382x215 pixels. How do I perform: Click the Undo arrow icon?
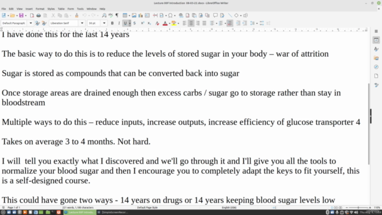tap(84, 16)
